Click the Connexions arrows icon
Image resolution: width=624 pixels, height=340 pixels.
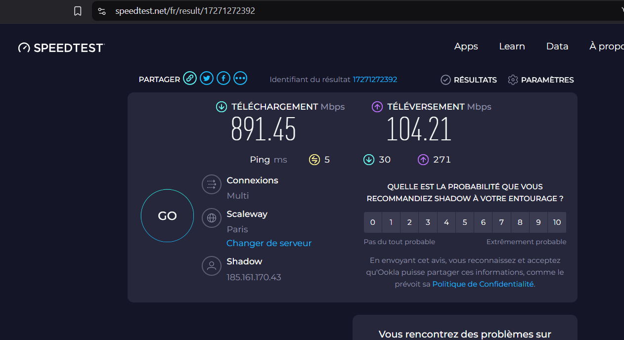[212, 184]
